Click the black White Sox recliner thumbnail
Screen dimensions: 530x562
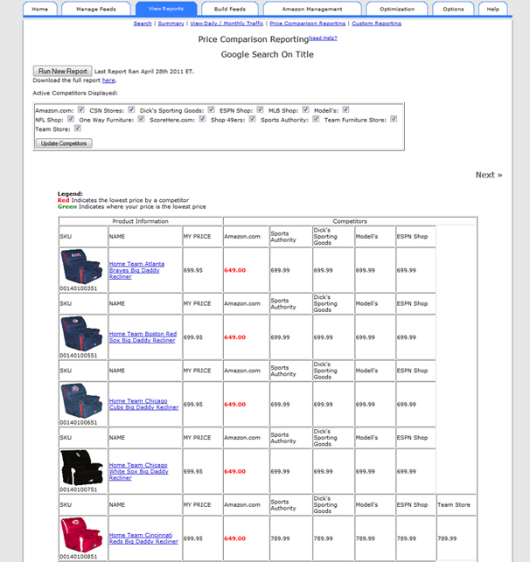pos(81,468)
